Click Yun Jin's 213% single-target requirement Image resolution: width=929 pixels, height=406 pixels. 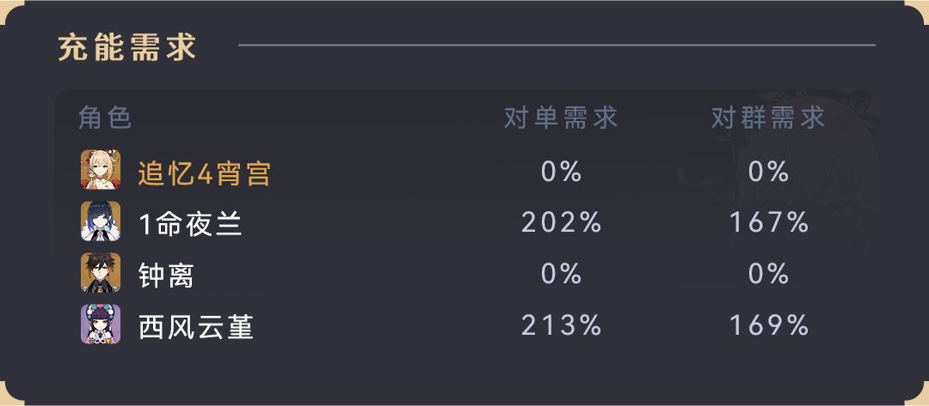561,325
